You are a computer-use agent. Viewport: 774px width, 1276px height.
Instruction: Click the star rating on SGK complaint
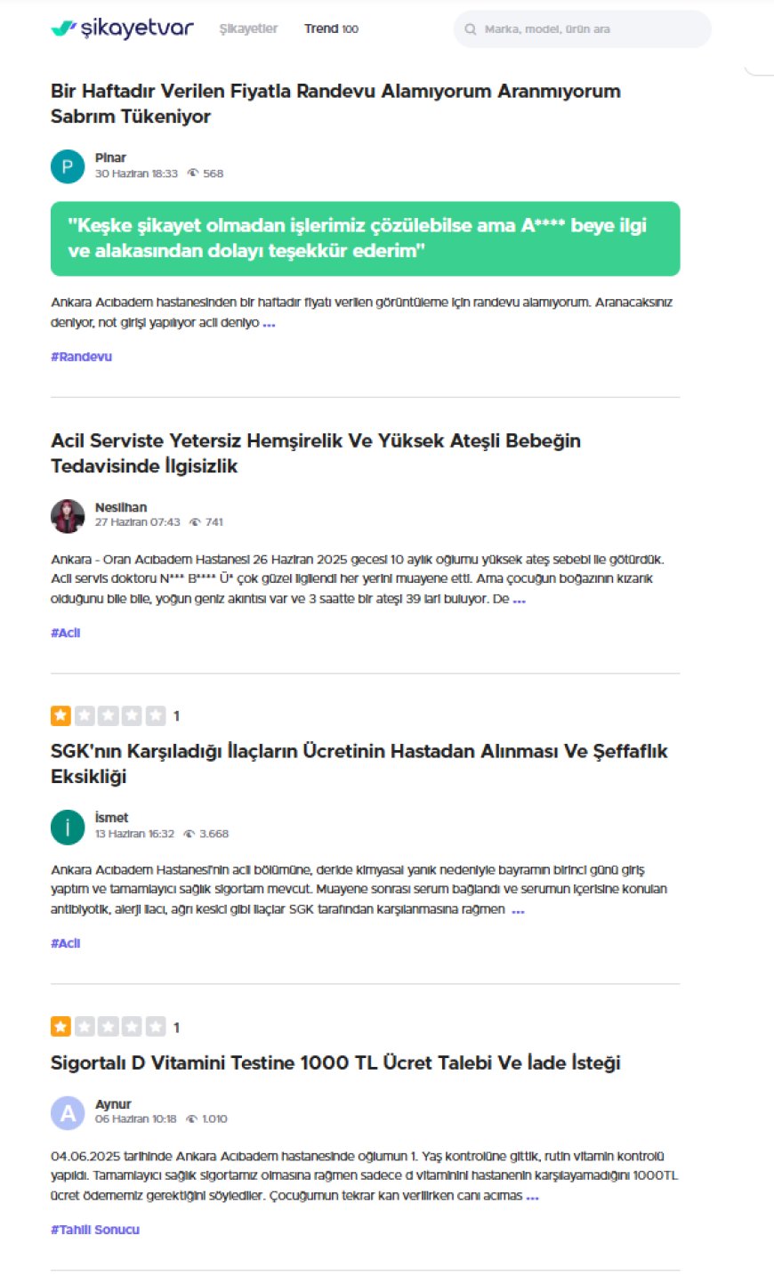109,715
